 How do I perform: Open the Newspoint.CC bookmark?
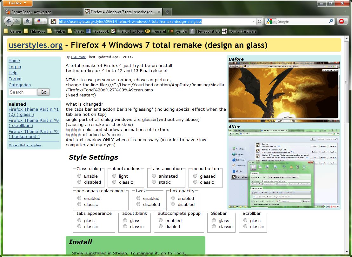(205, 31)
